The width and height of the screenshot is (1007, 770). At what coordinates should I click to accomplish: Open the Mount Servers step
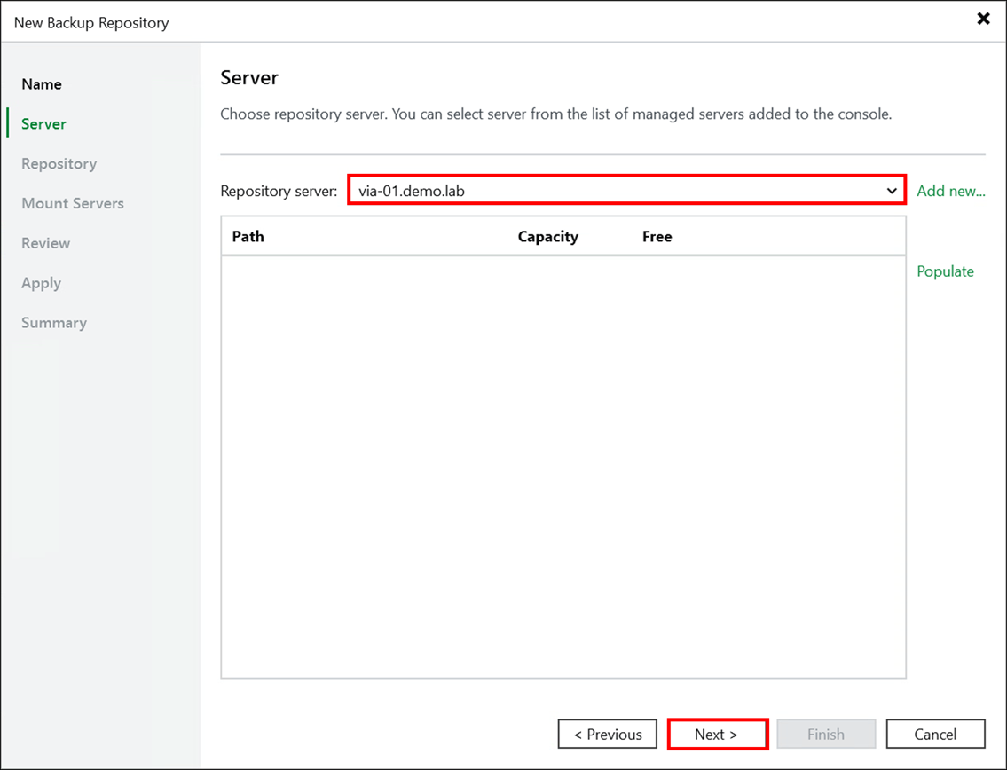[x=72, y=203]
